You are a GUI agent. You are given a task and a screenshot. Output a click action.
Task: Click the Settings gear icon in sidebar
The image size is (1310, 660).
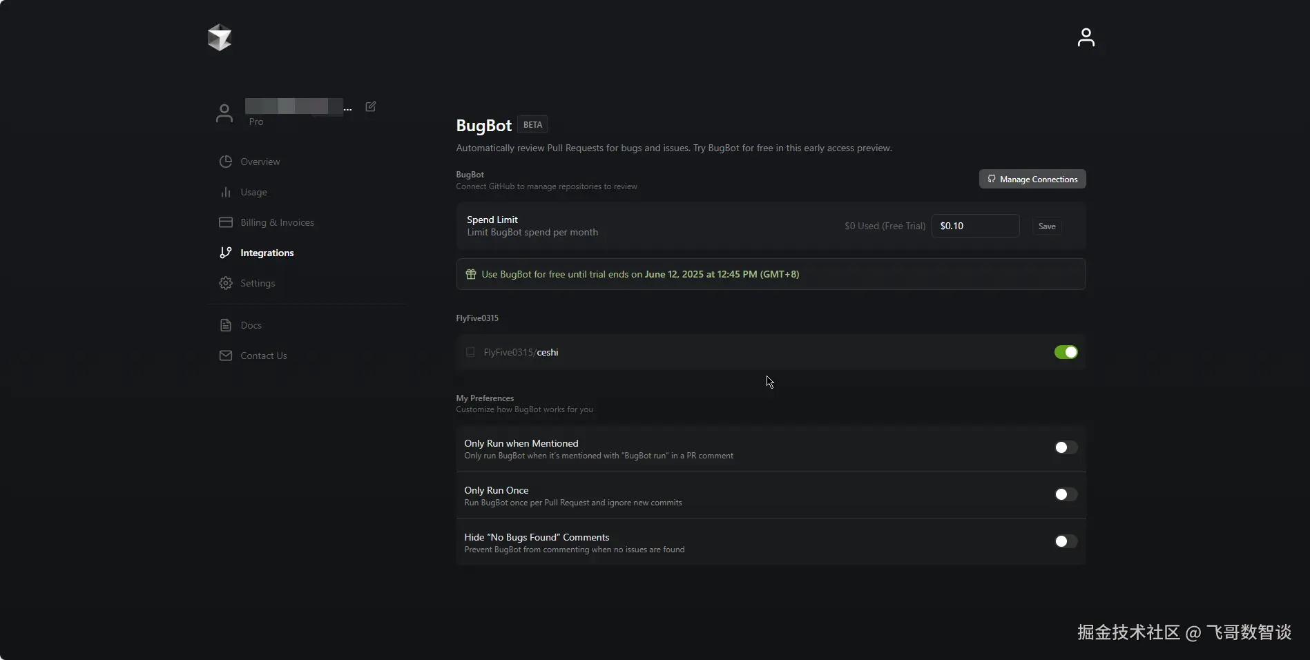pos(226,283)
